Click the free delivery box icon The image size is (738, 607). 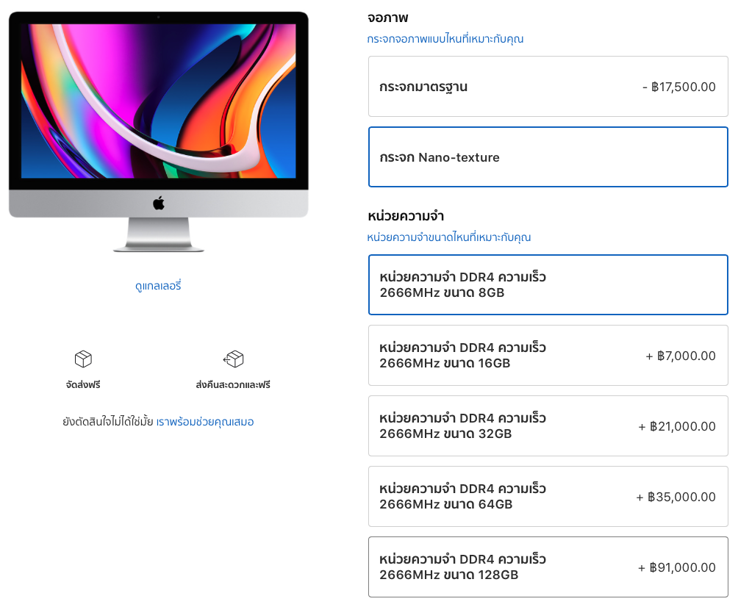pyautogui.click(x=83, y=359)
